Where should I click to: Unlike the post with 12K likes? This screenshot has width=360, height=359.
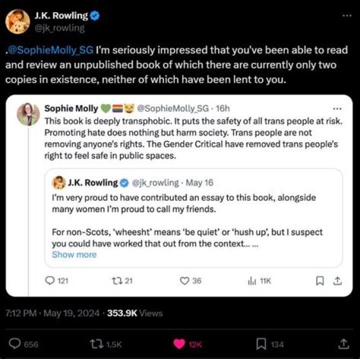pyautogui.click(x=179, y=344)
